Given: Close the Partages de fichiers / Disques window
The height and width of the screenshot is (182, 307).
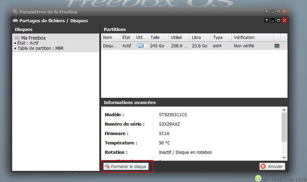Looking at the screenshot, I should pos(284,20).
